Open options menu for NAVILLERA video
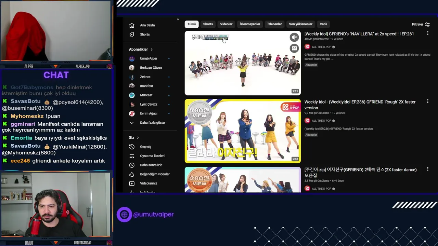Viewport: 438px width, 246px height. [x=427, y=33]
